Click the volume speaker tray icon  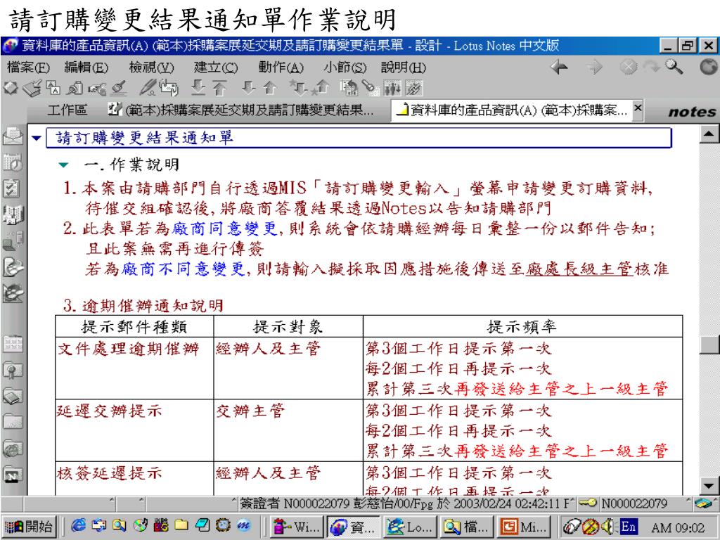coord(608,526)
